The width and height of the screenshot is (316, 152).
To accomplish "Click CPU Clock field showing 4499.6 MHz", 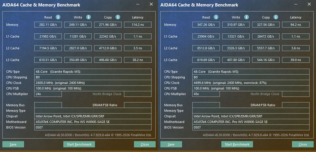I will 251,83.
